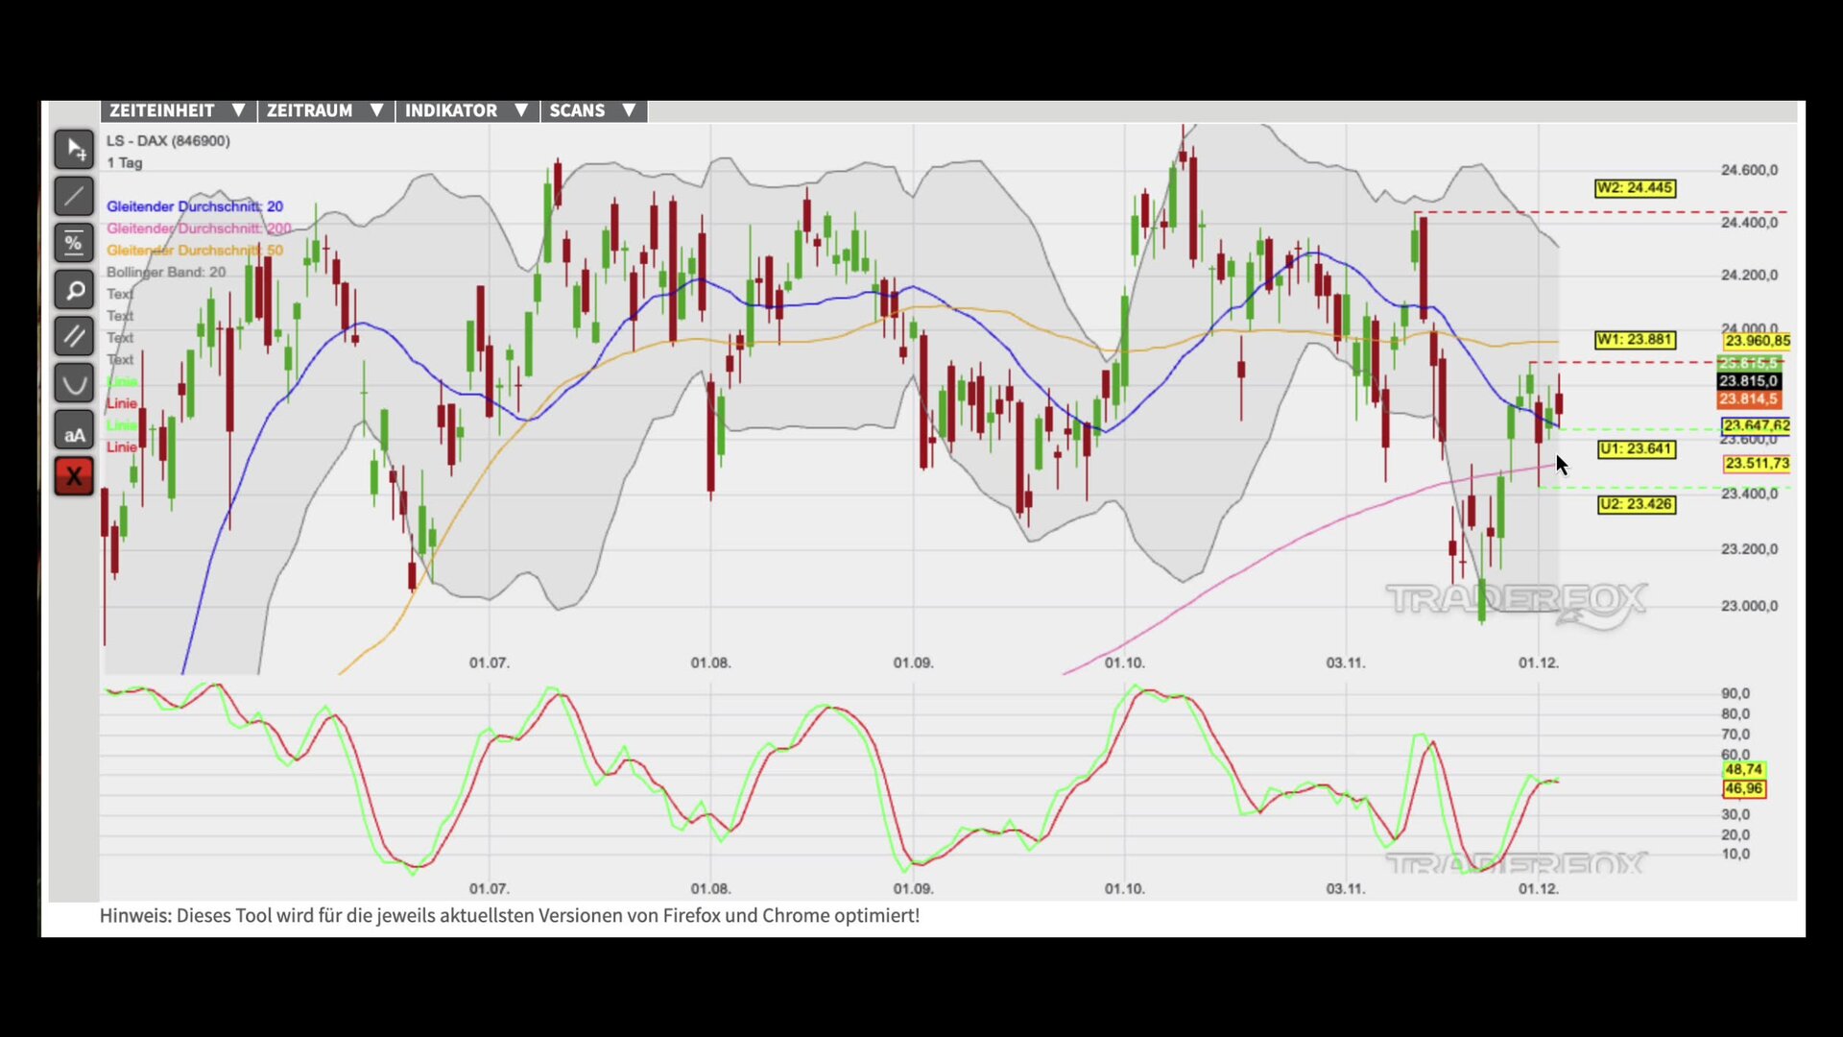Click the W2: 24.445 resistance label
The width and height of the screenshot is (1843, 1037).
coord(1635,188)
